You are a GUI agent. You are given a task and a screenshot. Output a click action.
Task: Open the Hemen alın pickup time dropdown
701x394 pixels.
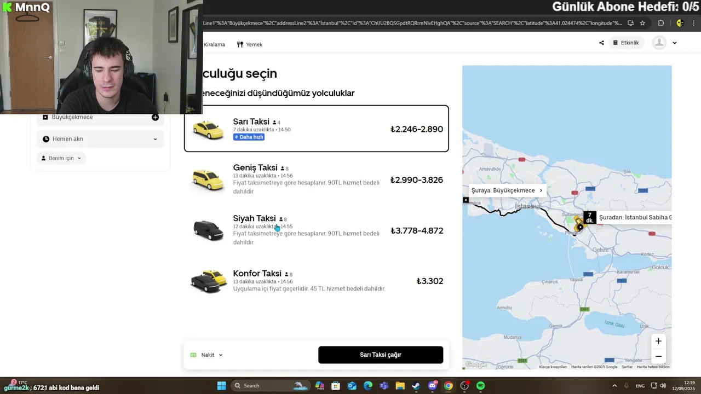click(100, 139)
